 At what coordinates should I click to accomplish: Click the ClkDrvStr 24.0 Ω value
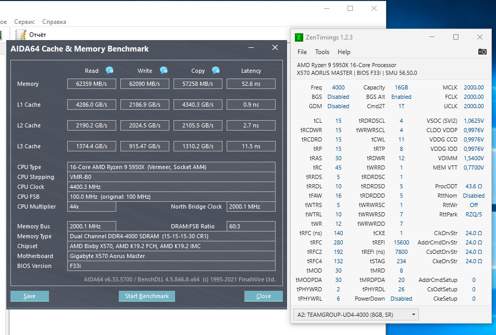[474, 233]
